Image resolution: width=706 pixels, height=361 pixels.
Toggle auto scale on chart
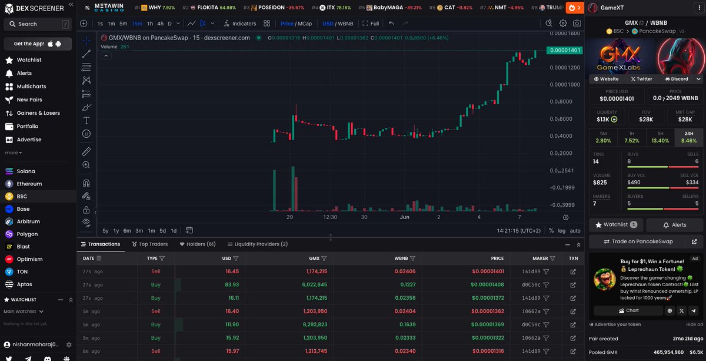coord(575,231)
